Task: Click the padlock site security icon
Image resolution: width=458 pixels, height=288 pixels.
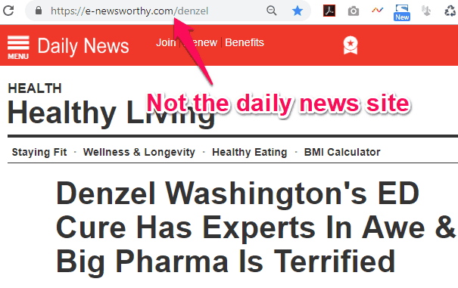Action: 39,11
